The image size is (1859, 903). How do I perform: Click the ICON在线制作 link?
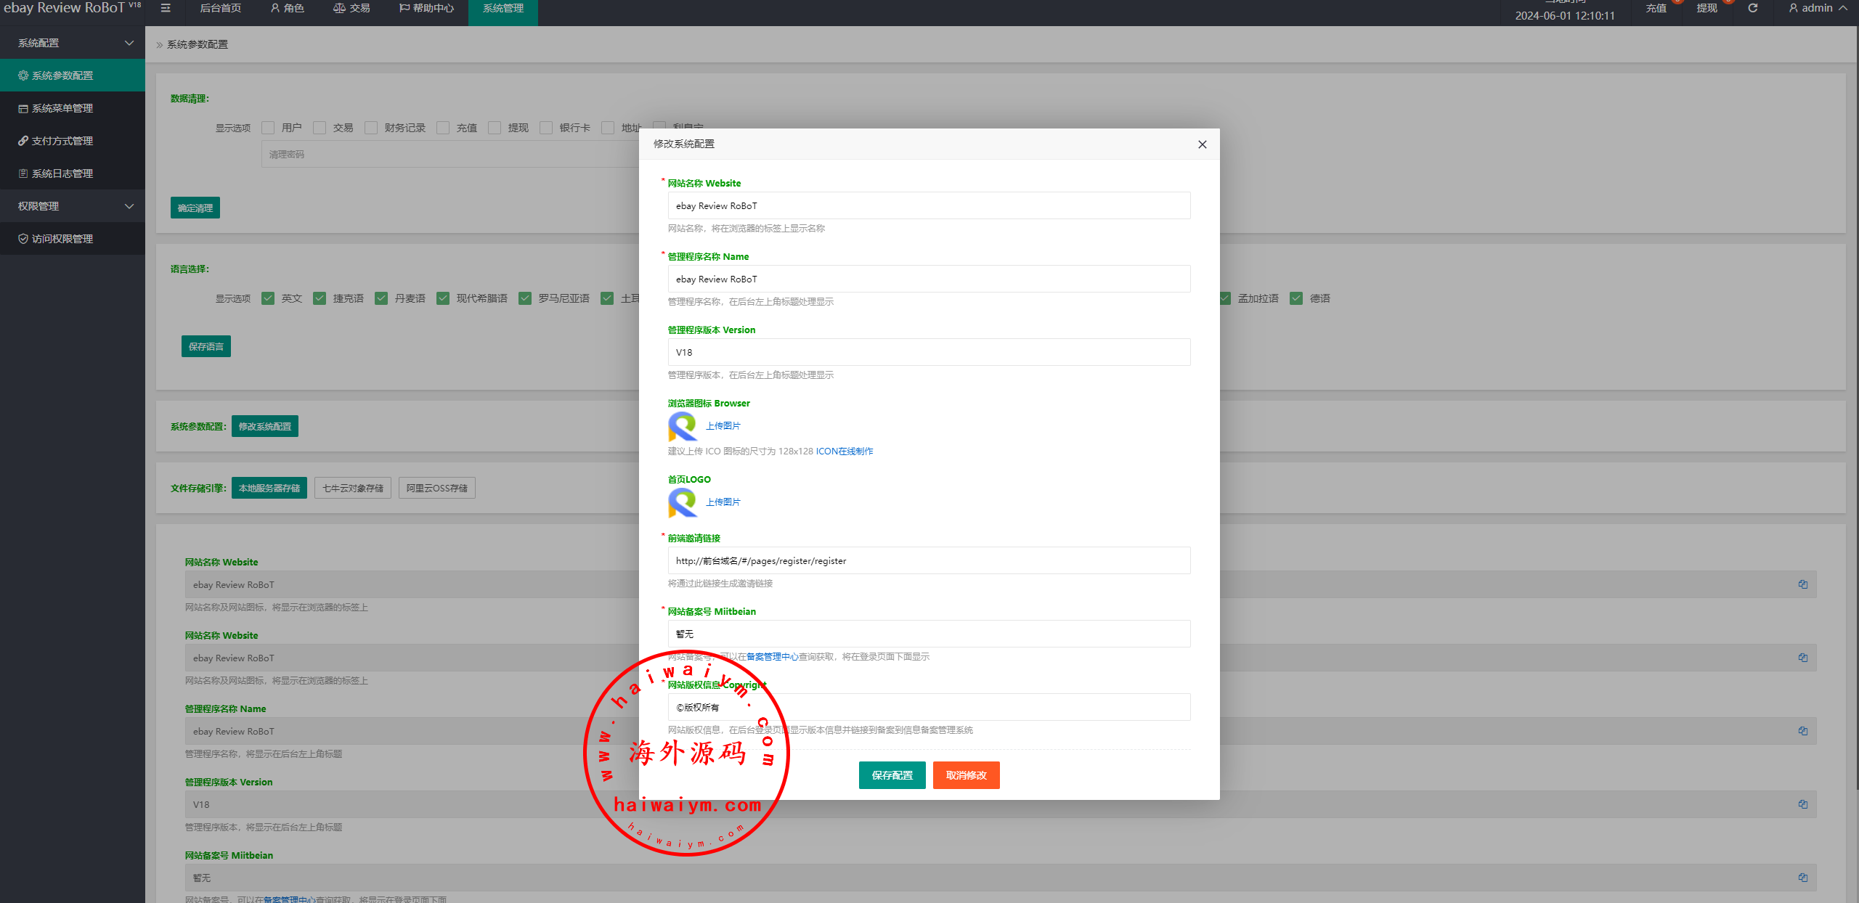844,451
